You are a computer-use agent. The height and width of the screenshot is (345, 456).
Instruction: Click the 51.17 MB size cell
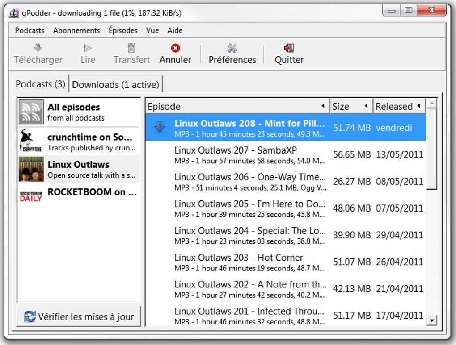point(352,316)
